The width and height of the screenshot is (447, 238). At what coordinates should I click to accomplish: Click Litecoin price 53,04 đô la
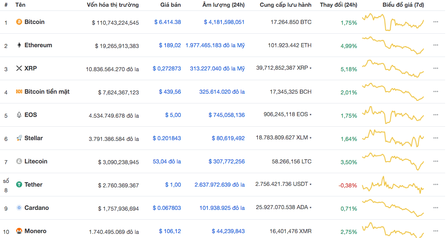coord(167,162)
